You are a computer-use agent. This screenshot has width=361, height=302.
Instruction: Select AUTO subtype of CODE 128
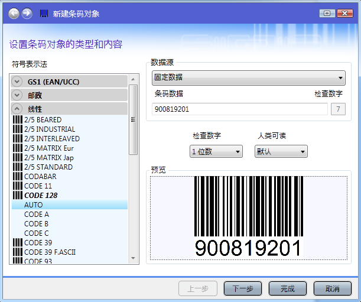click(70, 205)
